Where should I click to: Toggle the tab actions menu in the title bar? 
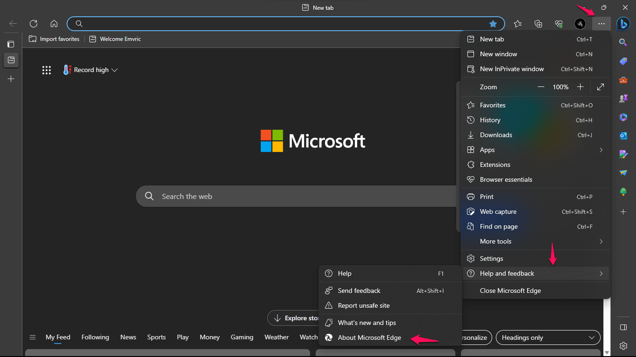click(305, 7)
